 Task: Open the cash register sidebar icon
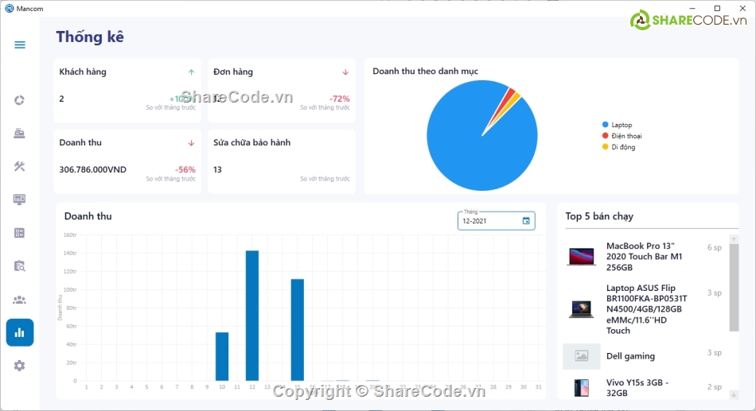pos(20,133)
